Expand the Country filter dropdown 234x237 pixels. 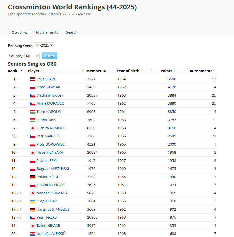click(x=32, y=56)
